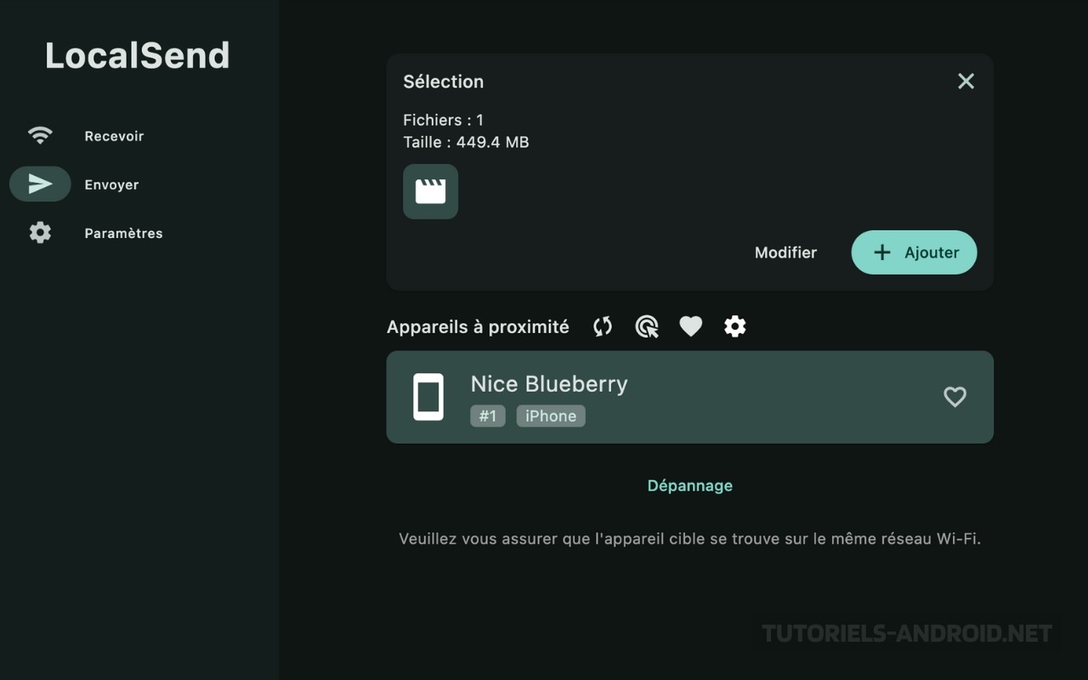Open send mode settings gear icon

(735, 326)
